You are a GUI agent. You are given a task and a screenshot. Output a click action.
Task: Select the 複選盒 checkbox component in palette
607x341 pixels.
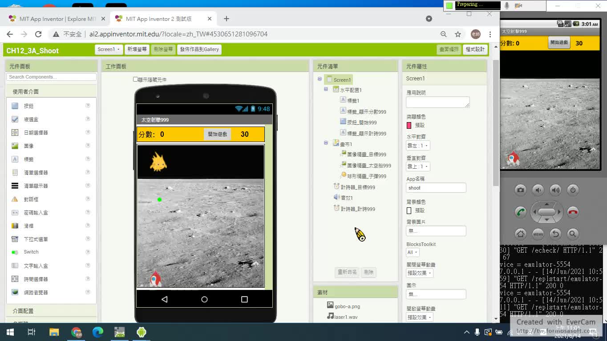pos(31,119)
